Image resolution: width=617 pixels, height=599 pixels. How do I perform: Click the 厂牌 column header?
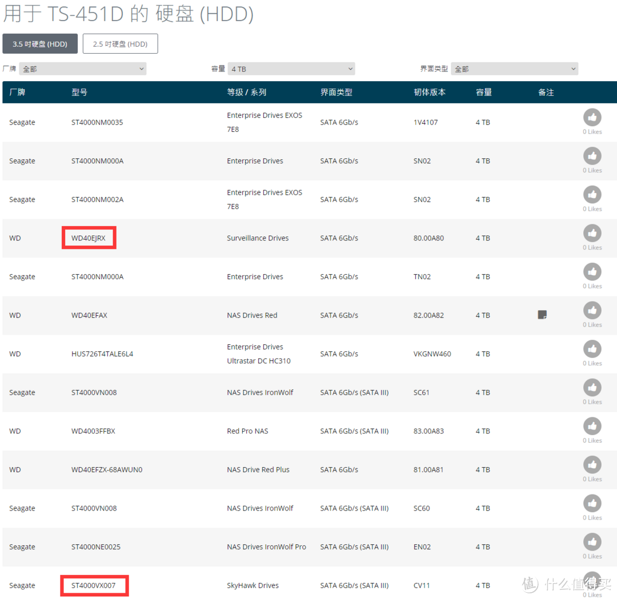[17, 92]
